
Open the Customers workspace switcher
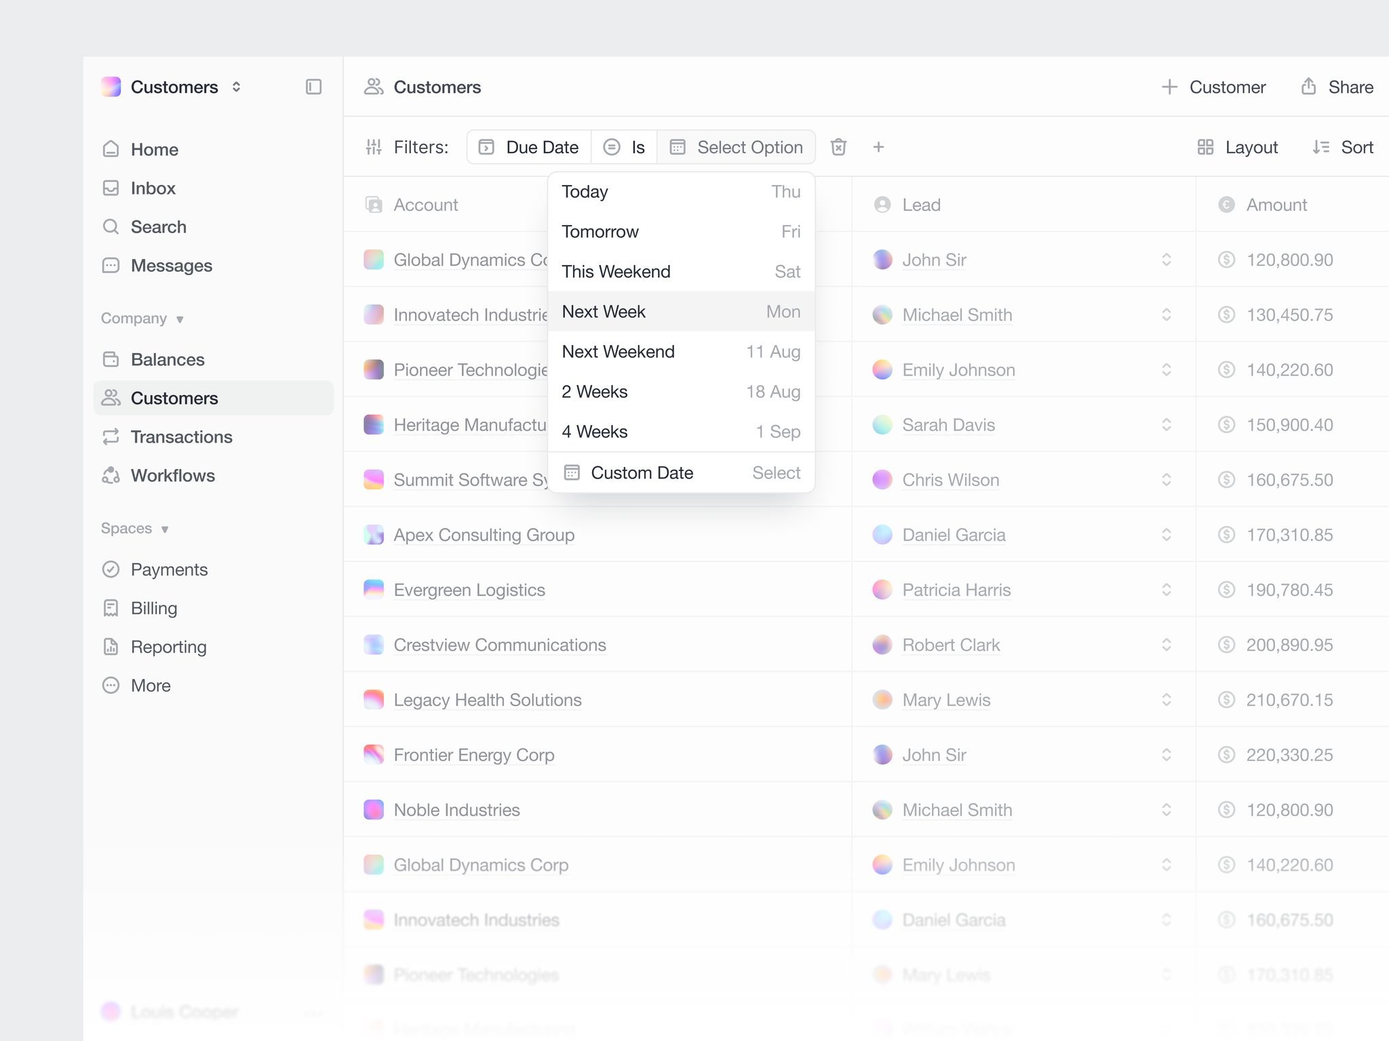click(x=172, y=87)
